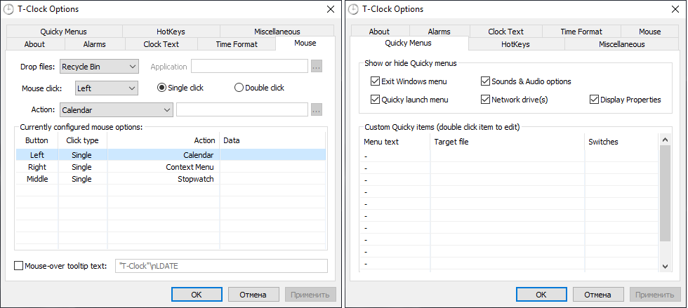
Task: Click the Custom Quicky items scrollbar thumb
Action: [x=666, y=193]
